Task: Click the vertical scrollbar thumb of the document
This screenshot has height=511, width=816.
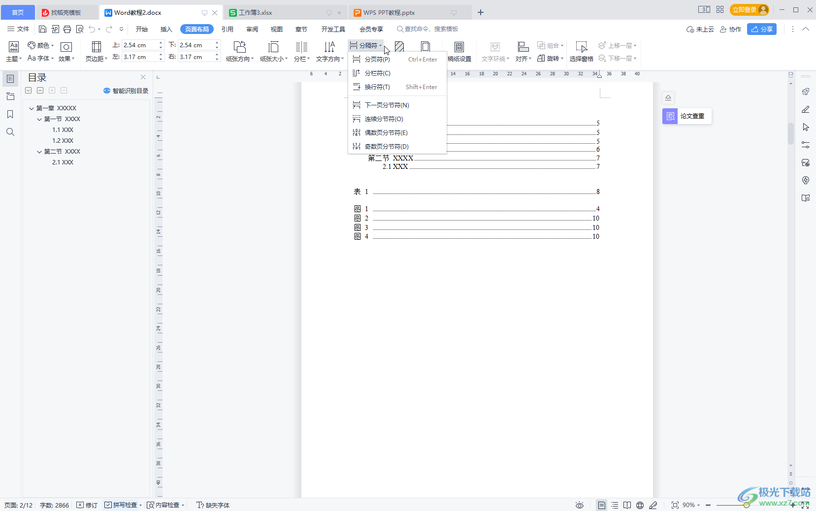Action: 791,133
